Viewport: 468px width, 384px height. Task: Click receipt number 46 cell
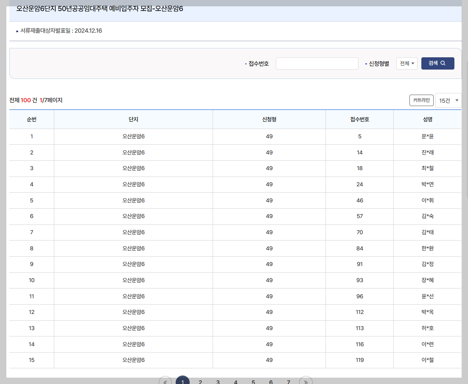[360, 201]
